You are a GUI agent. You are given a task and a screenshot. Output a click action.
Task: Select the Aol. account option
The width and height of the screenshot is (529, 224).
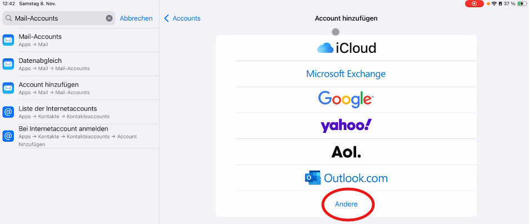tap(346, 152)
